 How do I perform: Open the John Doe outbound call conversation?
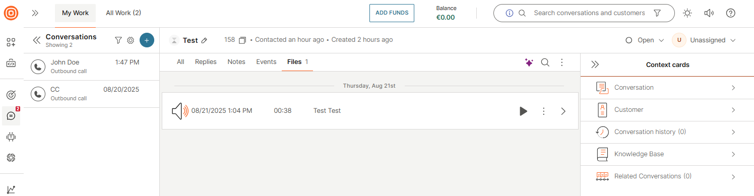point(91,67)
